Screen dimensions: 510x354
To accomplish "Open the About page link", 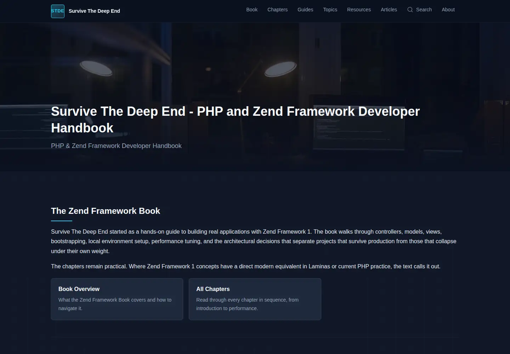I will pos(448,10).
